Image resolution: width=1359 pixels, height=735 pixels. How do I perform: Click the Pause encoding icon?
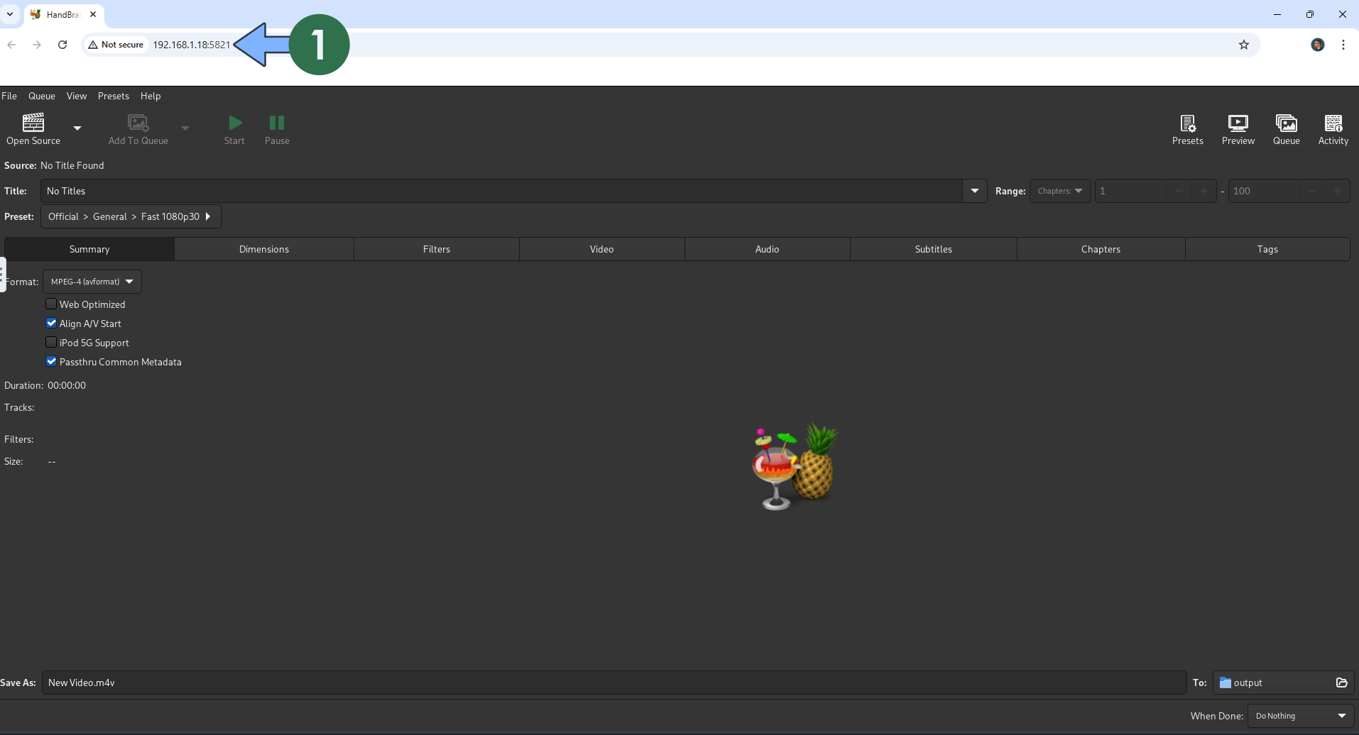point(277,123)
